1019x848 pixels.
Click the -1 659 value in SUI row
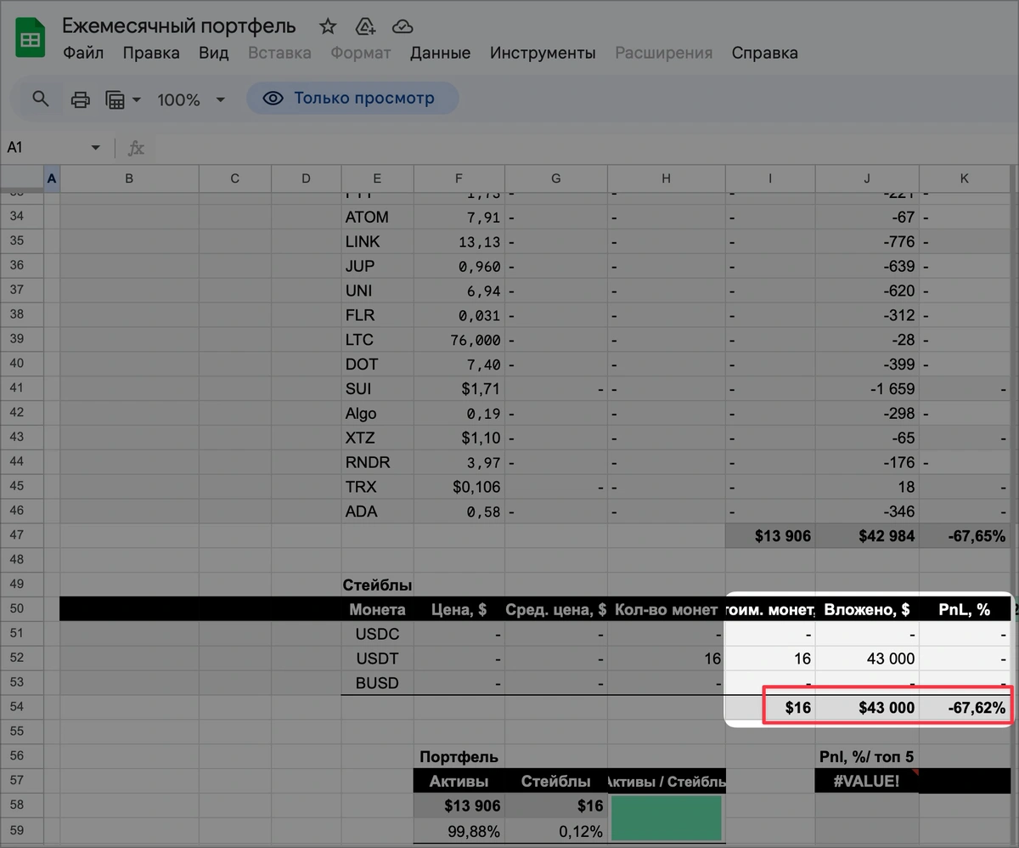click(867, 389)
